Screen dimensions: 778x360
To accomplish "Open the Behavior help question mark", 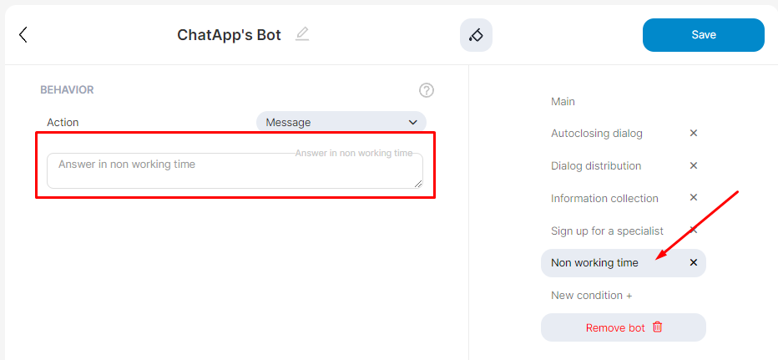I will [x=427, y=90].
